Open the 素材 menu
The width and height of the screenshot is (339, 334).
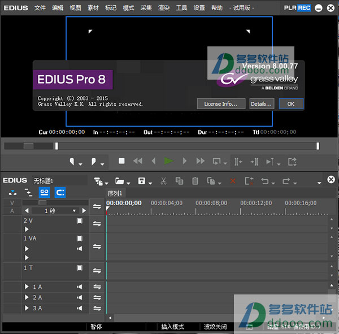tap(93, 8)
